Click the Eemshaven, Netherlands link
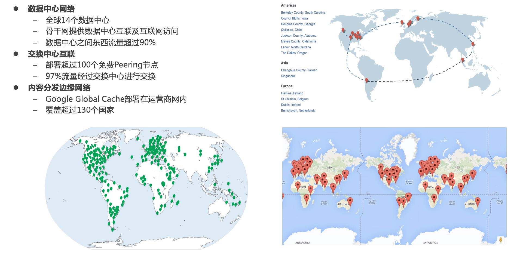The width and height of the screenshot is (508, 253). click(x=298, y=110)
